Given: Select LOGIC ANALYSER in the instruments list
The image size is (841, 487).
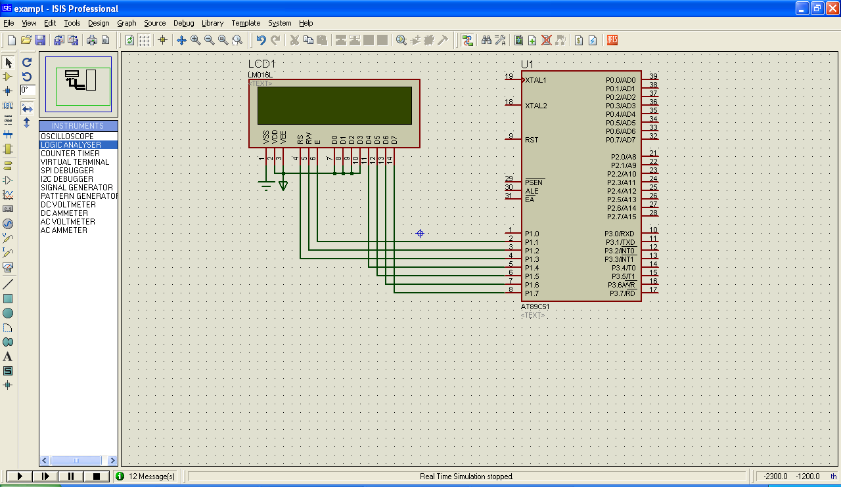Looking at the screenshot, I should pos(79,145).
